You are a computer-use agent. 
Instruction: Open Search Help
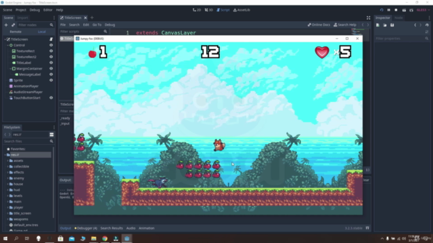point(345,25)
